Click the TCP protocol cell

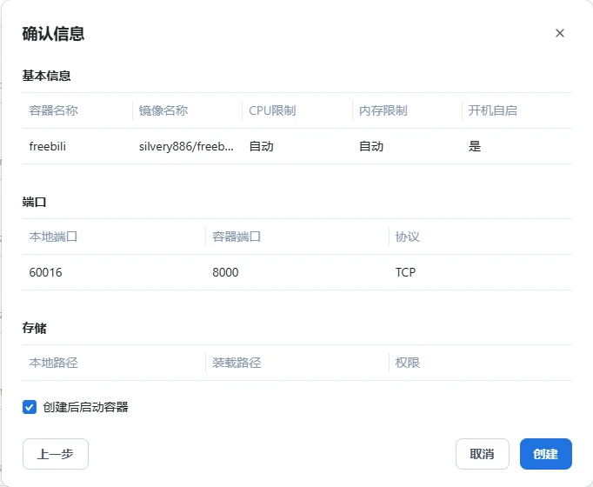coord(405,272)
